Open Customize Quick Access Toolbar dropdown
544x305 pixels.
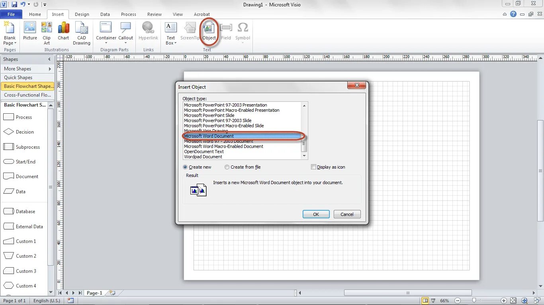point(45,5)
